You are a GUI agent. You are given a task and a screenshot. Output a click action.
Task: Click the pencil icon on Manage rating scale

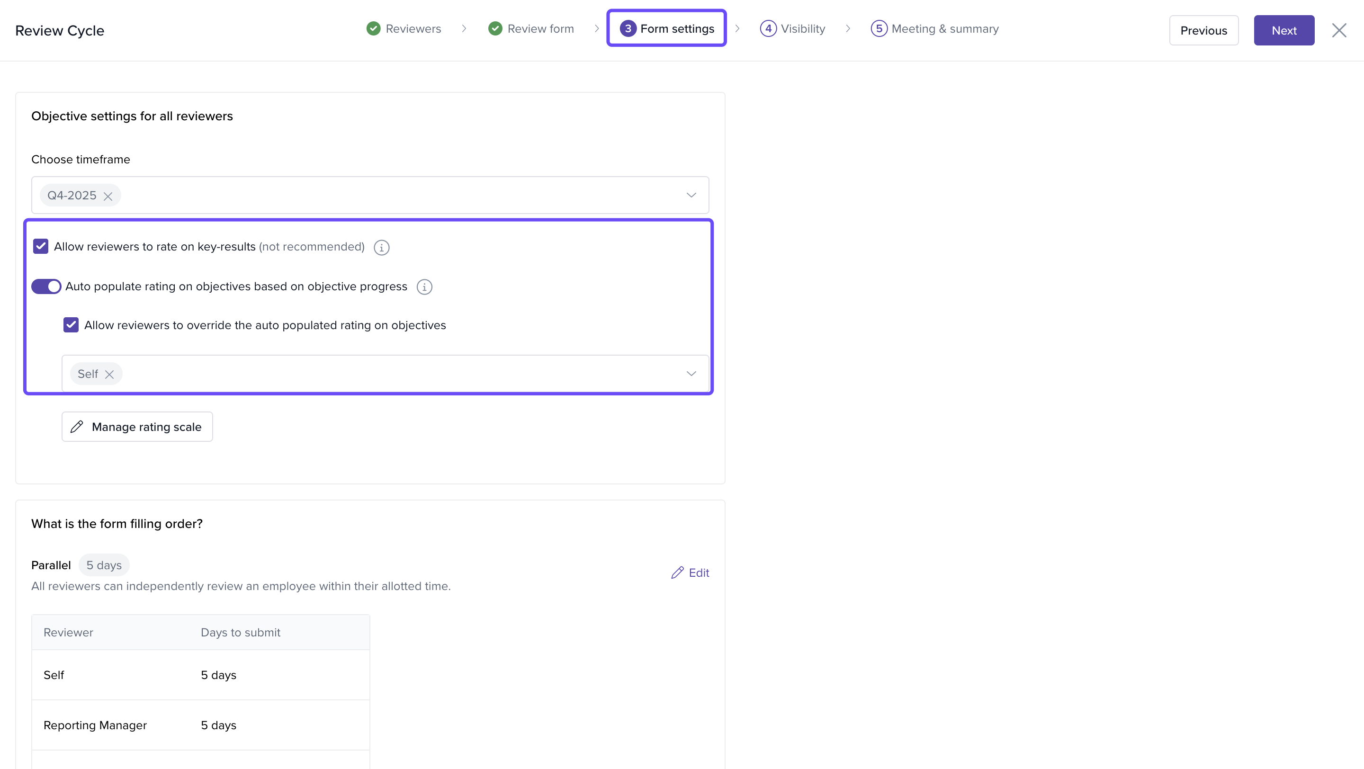point(77,427)
